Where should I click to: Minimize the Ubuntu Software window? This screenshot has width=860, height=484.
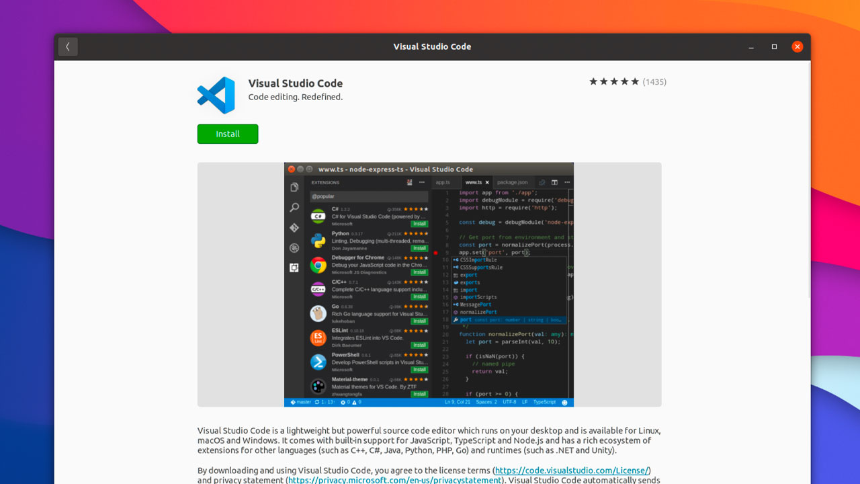click(751, 47)
